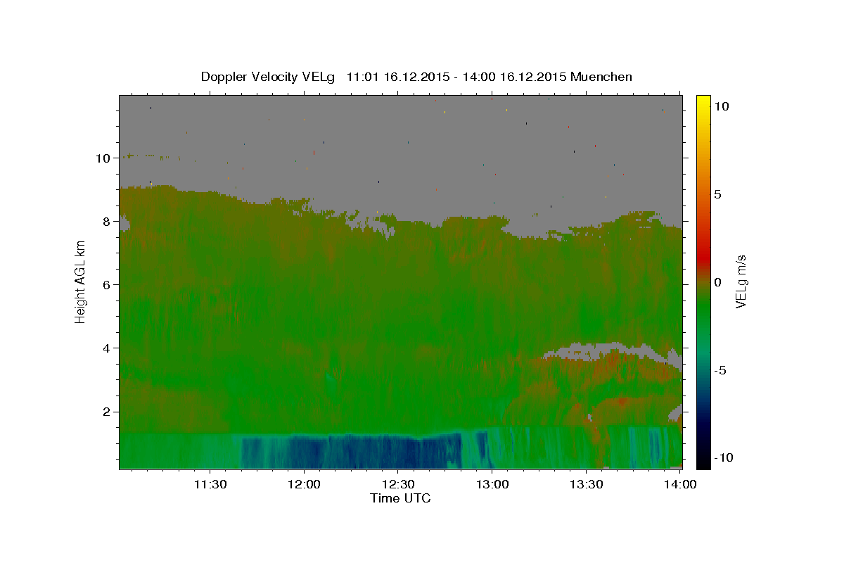Image resolution: width=844 pixels, height=563 pixels.
Task: Click the colorbar value 10 label
Action: point(721,106)
